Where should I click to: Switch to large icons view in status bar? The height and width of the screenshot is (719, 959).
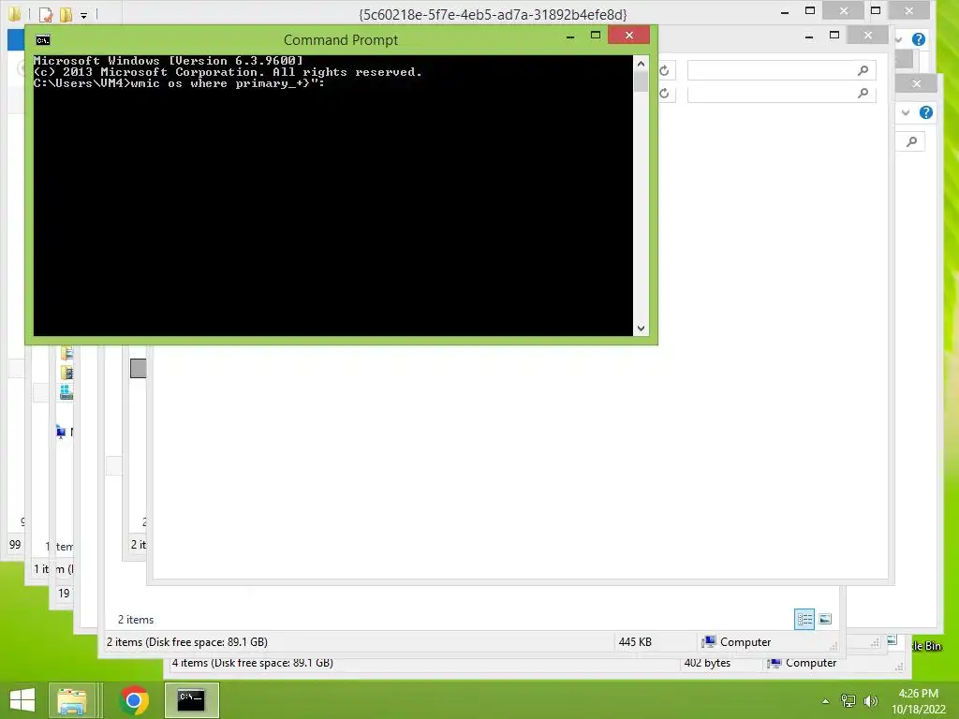825,620
